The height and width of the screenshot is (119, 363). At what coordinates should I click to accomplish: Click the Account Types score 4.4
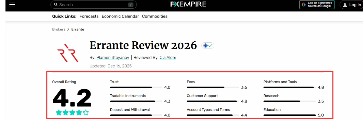pos(244,115)
